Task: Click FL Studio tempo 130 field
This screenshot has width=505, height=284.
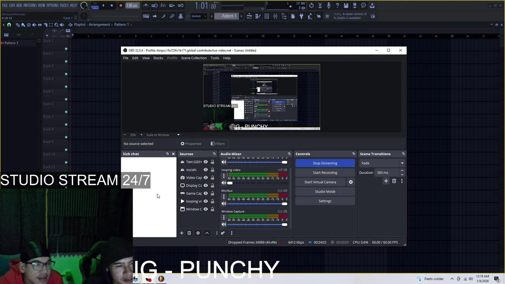Action: click(132, 6)
